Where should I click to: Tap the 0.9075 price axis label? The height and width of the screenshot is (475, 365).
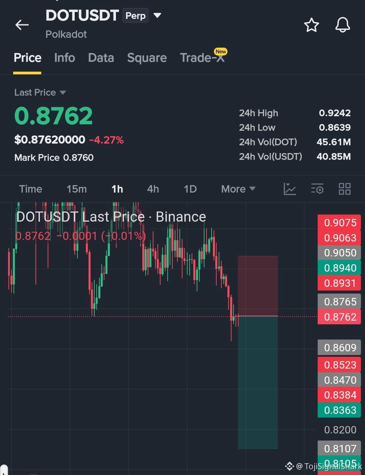point(339,223)
